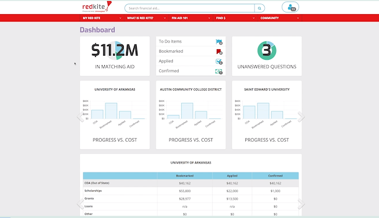Click the redkite logo
Viewport: 379px width, 218px height.
point(97,7)
